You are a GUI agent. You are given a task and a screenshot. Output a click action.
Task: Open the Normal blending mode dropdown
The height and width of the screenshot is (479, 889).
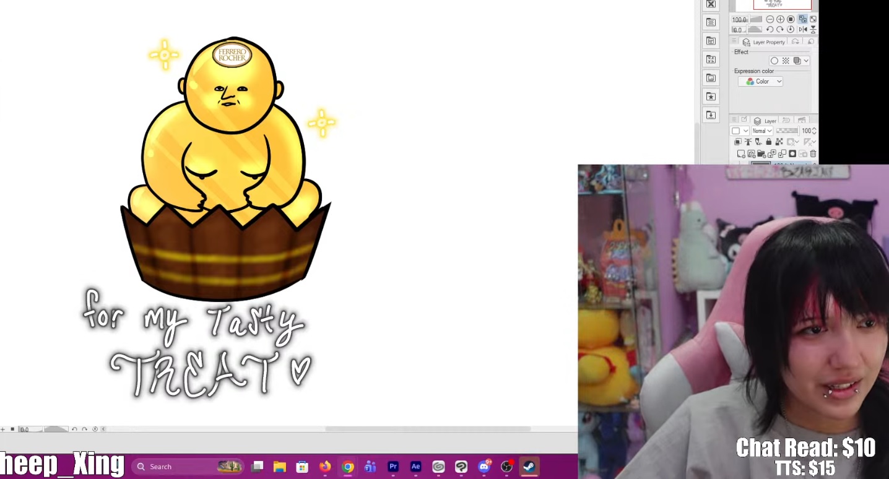(x=762, y=131)
